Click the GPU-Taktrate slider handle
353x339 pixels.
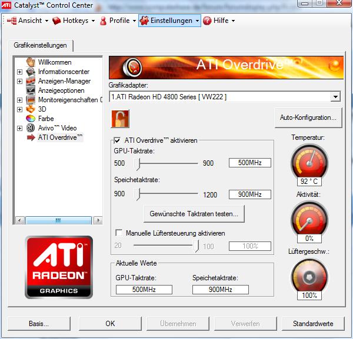click(137, 164)
